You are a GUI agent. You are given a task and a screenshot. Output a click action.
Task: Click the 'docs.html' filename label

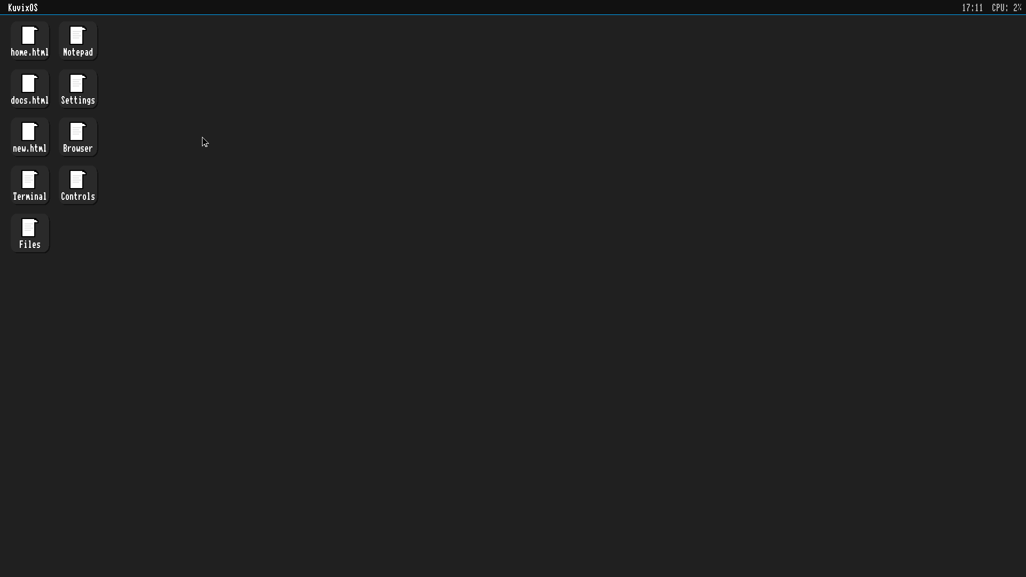pos(30,100)
